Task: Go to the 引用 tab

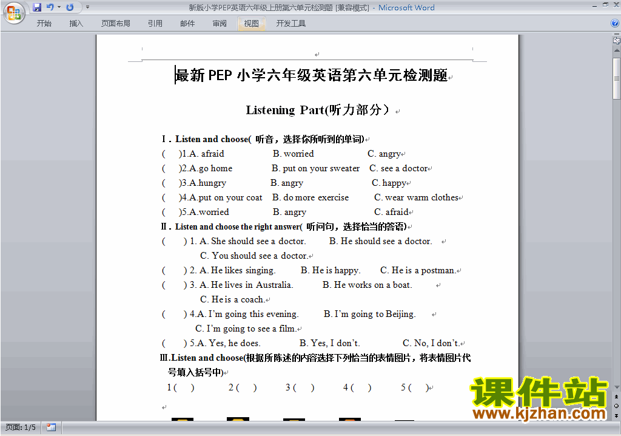Action: tap(155, 24)
